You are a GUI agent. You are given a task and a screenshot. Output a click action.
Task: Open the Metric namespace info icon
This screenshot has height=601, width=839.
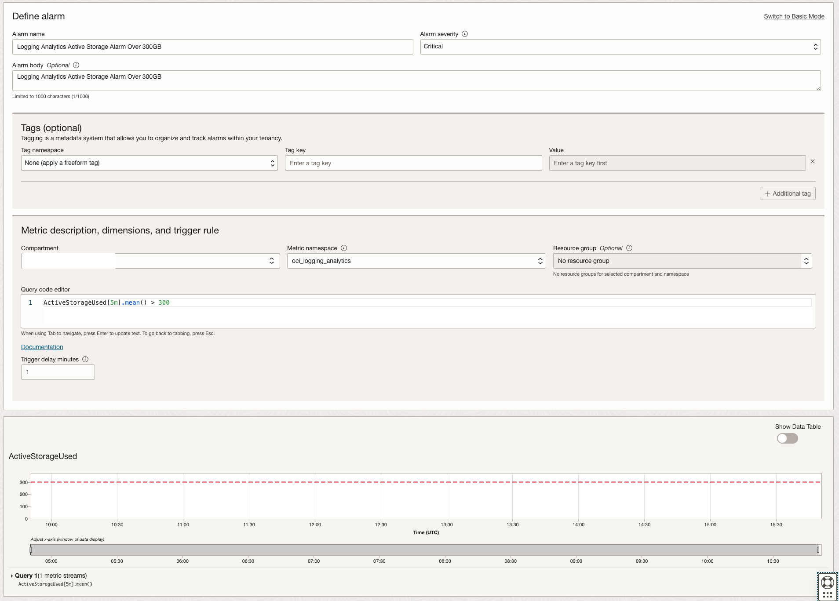[344, 248]
